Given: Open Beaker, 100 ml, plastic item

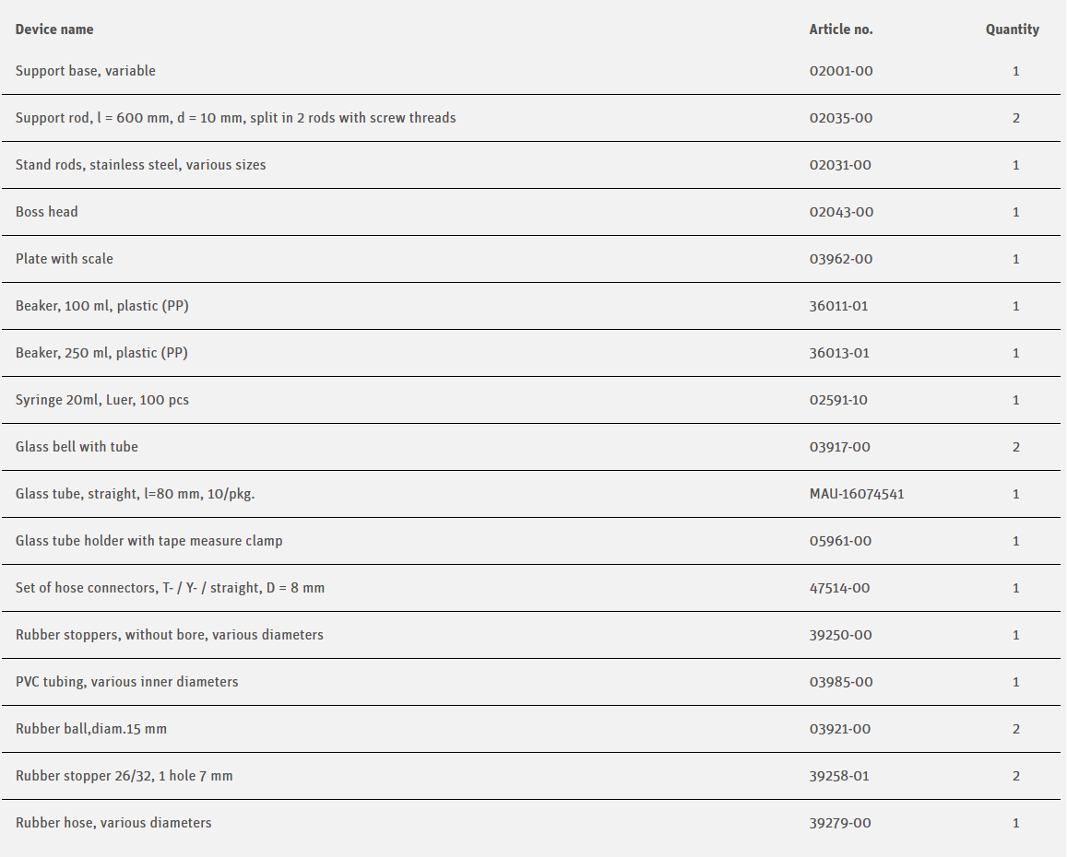Looking at the screenshot, I should (101, 306).
